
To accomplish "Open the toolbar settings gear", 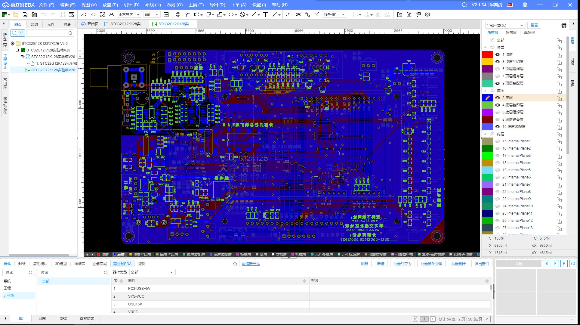I will pos(427,14).
